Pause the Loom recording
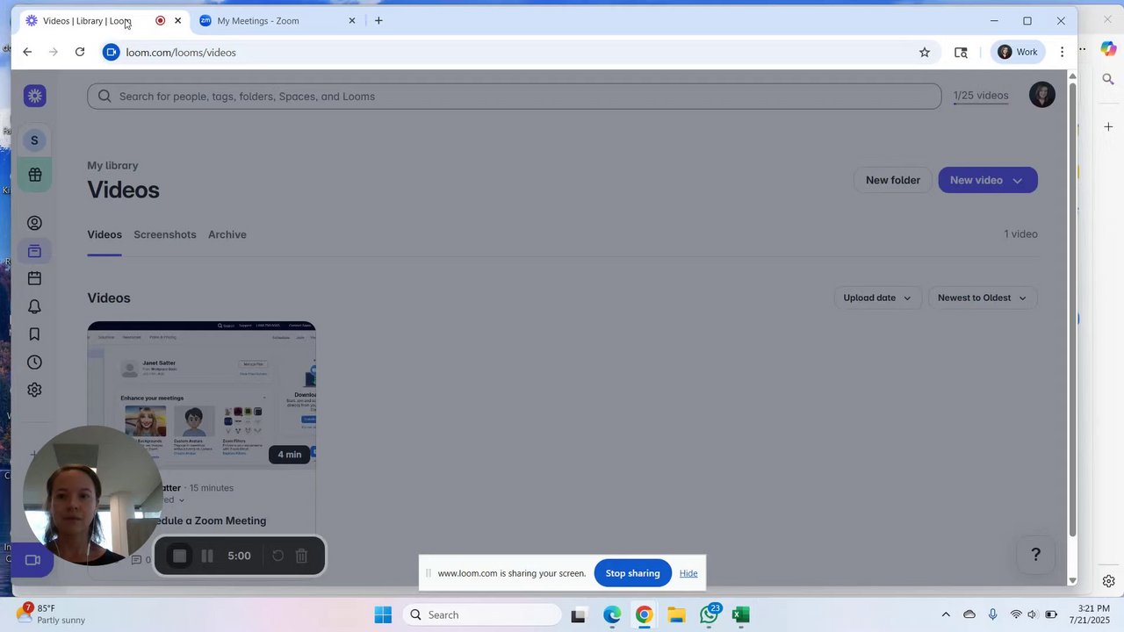Image resolution: width=1124 pixels, height=632 pixels. 207,556
